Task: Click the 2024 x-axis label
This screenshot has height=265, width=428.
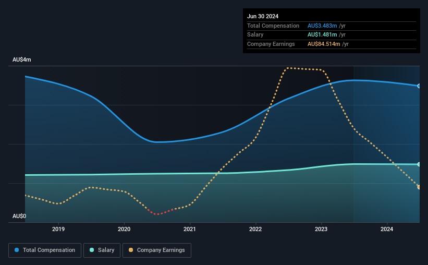Action: 387,229
